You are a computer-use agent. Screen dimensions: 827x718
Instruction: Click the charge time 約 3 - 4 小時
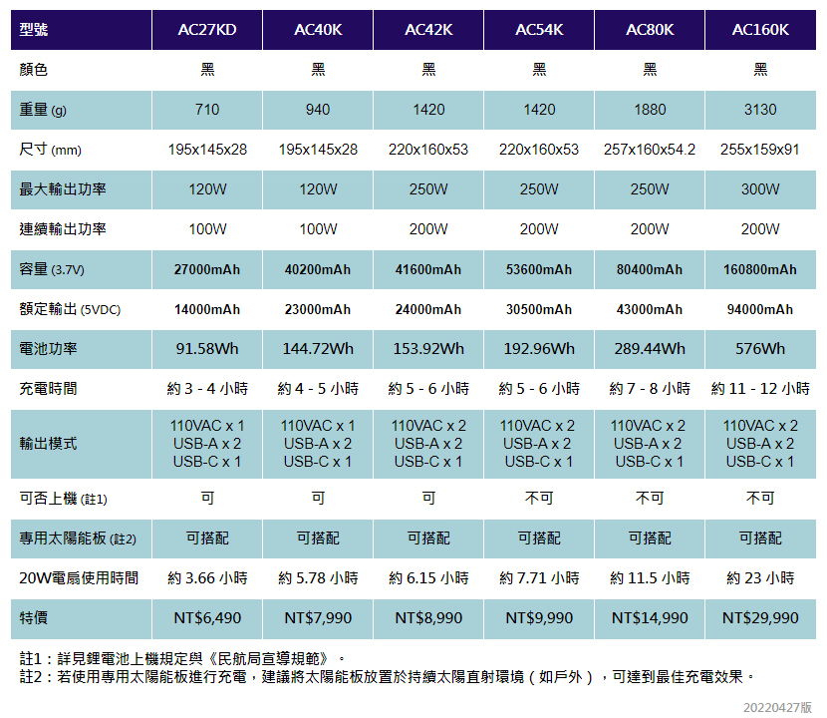click(x=207, y=389)
